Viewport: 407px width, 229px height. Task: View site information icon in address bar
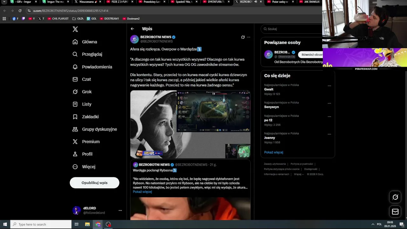[x=29, y=10]
